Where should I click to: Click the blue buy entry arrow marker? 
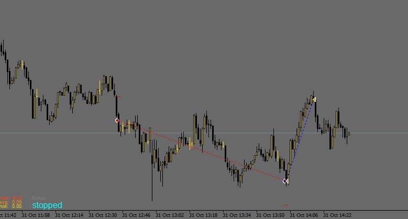click(x=285, y=181)
